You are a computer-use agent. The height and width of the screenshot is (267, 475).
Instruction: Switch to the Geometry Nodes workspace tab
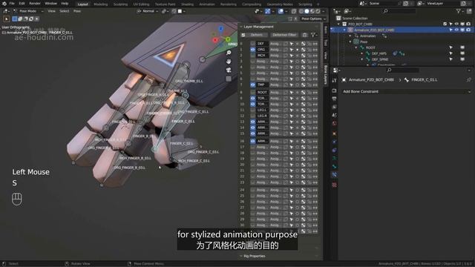click(280, 4)
